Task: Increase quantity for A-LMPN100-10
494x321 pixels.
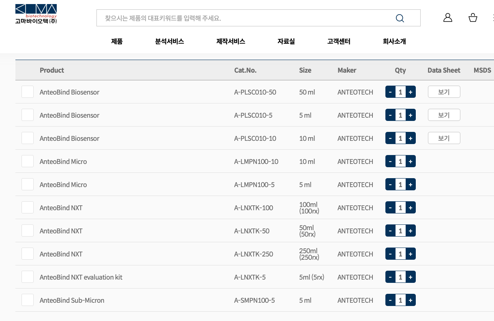Action: pyautogui.click(x=411, y=162)
